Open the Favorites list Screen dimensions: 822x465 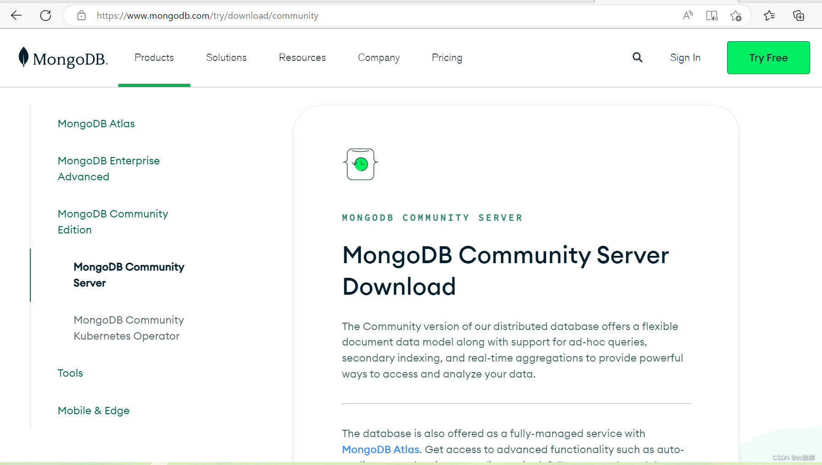(770, 15)
